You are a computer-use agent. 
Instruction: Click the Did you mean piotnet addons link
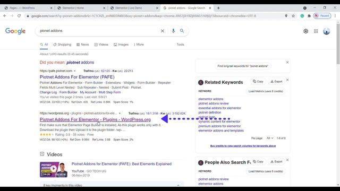click(x=80, y=63)
